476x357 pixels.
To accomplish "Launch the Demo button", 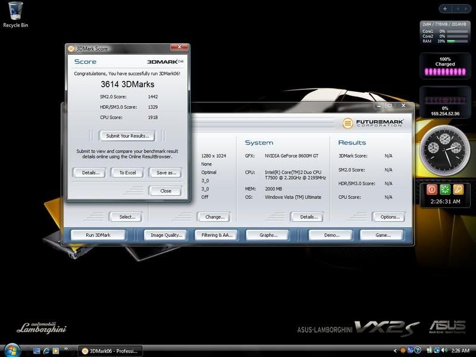I will coord(331,235).
